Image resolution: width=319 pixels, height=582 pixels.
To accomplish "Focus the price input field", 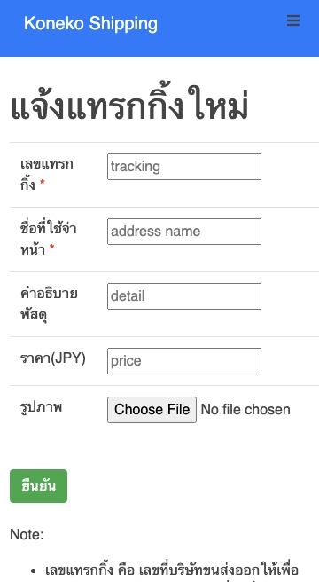I will 184,361.
